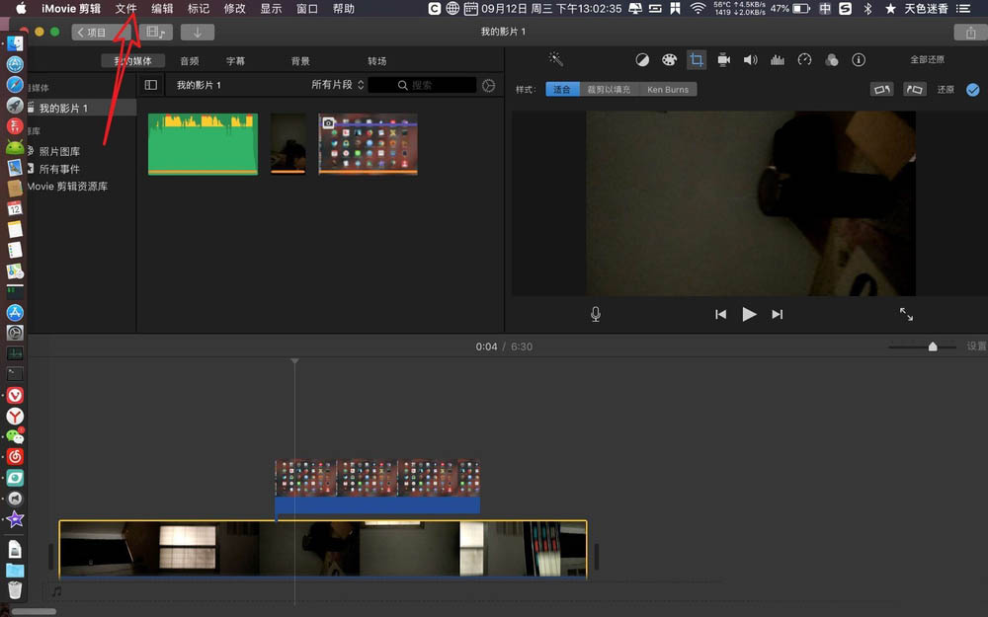Viewport: 988px width, 617px height.
Task: Select iMovie 剪辑资源库 in sidebar
Action: pyautogui.click(x=67, y=187)
